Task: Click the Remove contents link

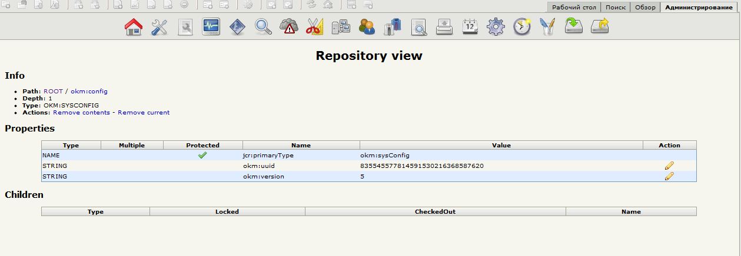Action: [81, 113]
